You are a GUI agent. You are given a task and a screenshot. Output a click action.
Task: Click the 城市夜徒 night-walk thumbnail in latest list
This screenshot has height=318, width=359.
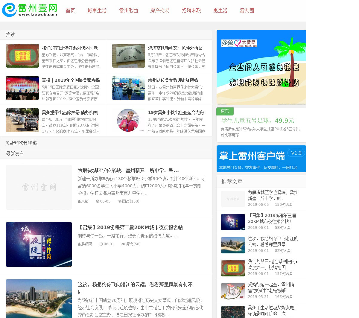[39, 244]
